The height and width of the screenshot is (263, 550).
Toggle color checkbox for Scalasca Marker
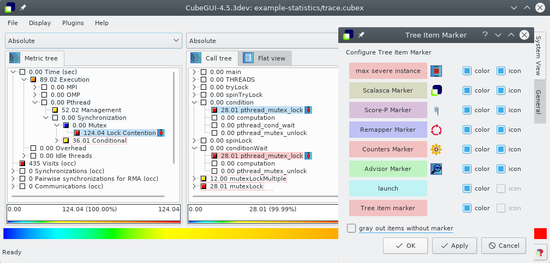[x=467, y=90]
